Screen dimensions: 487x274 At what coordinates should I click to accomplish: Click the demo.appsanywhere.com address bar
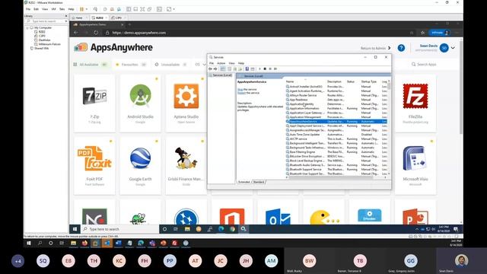tap(138, 33)
